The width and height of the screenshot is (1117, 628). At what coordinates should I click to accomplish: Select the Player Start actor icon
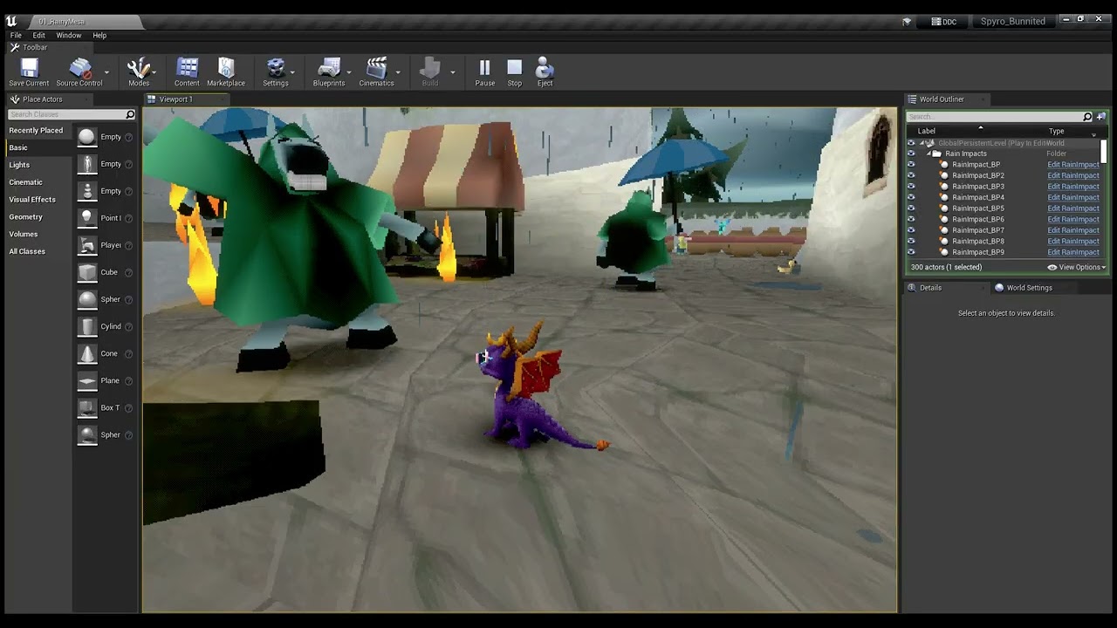[x=87, y=245]
